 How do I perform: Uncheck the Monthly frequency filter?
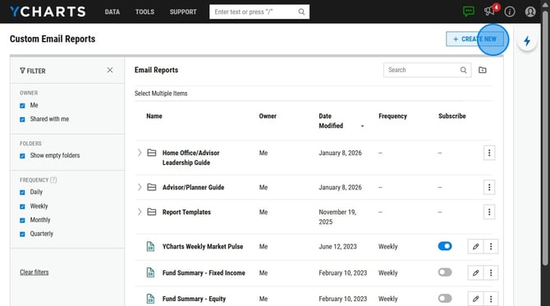pos(22,220)
